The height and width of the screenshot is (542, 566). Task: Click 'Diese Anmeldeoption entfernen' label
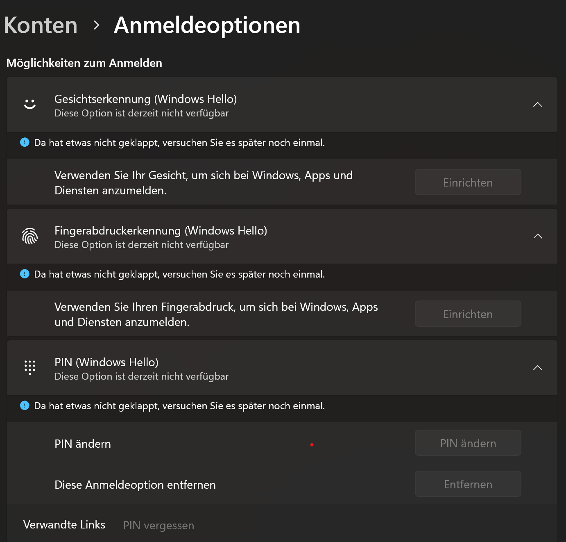pos(135,485)
